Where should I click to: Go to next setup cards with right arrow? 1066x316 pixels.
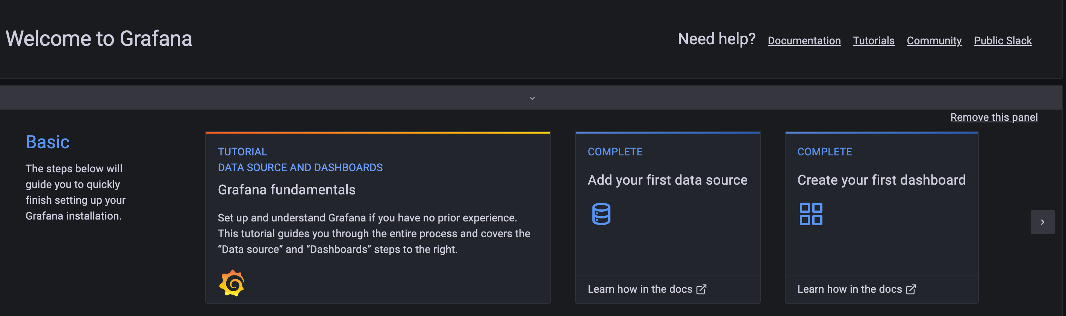pos(1042,222)
